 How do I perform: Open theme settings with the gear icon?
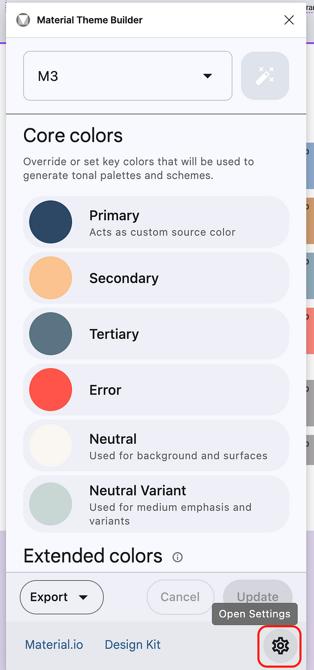click(280, 646)
